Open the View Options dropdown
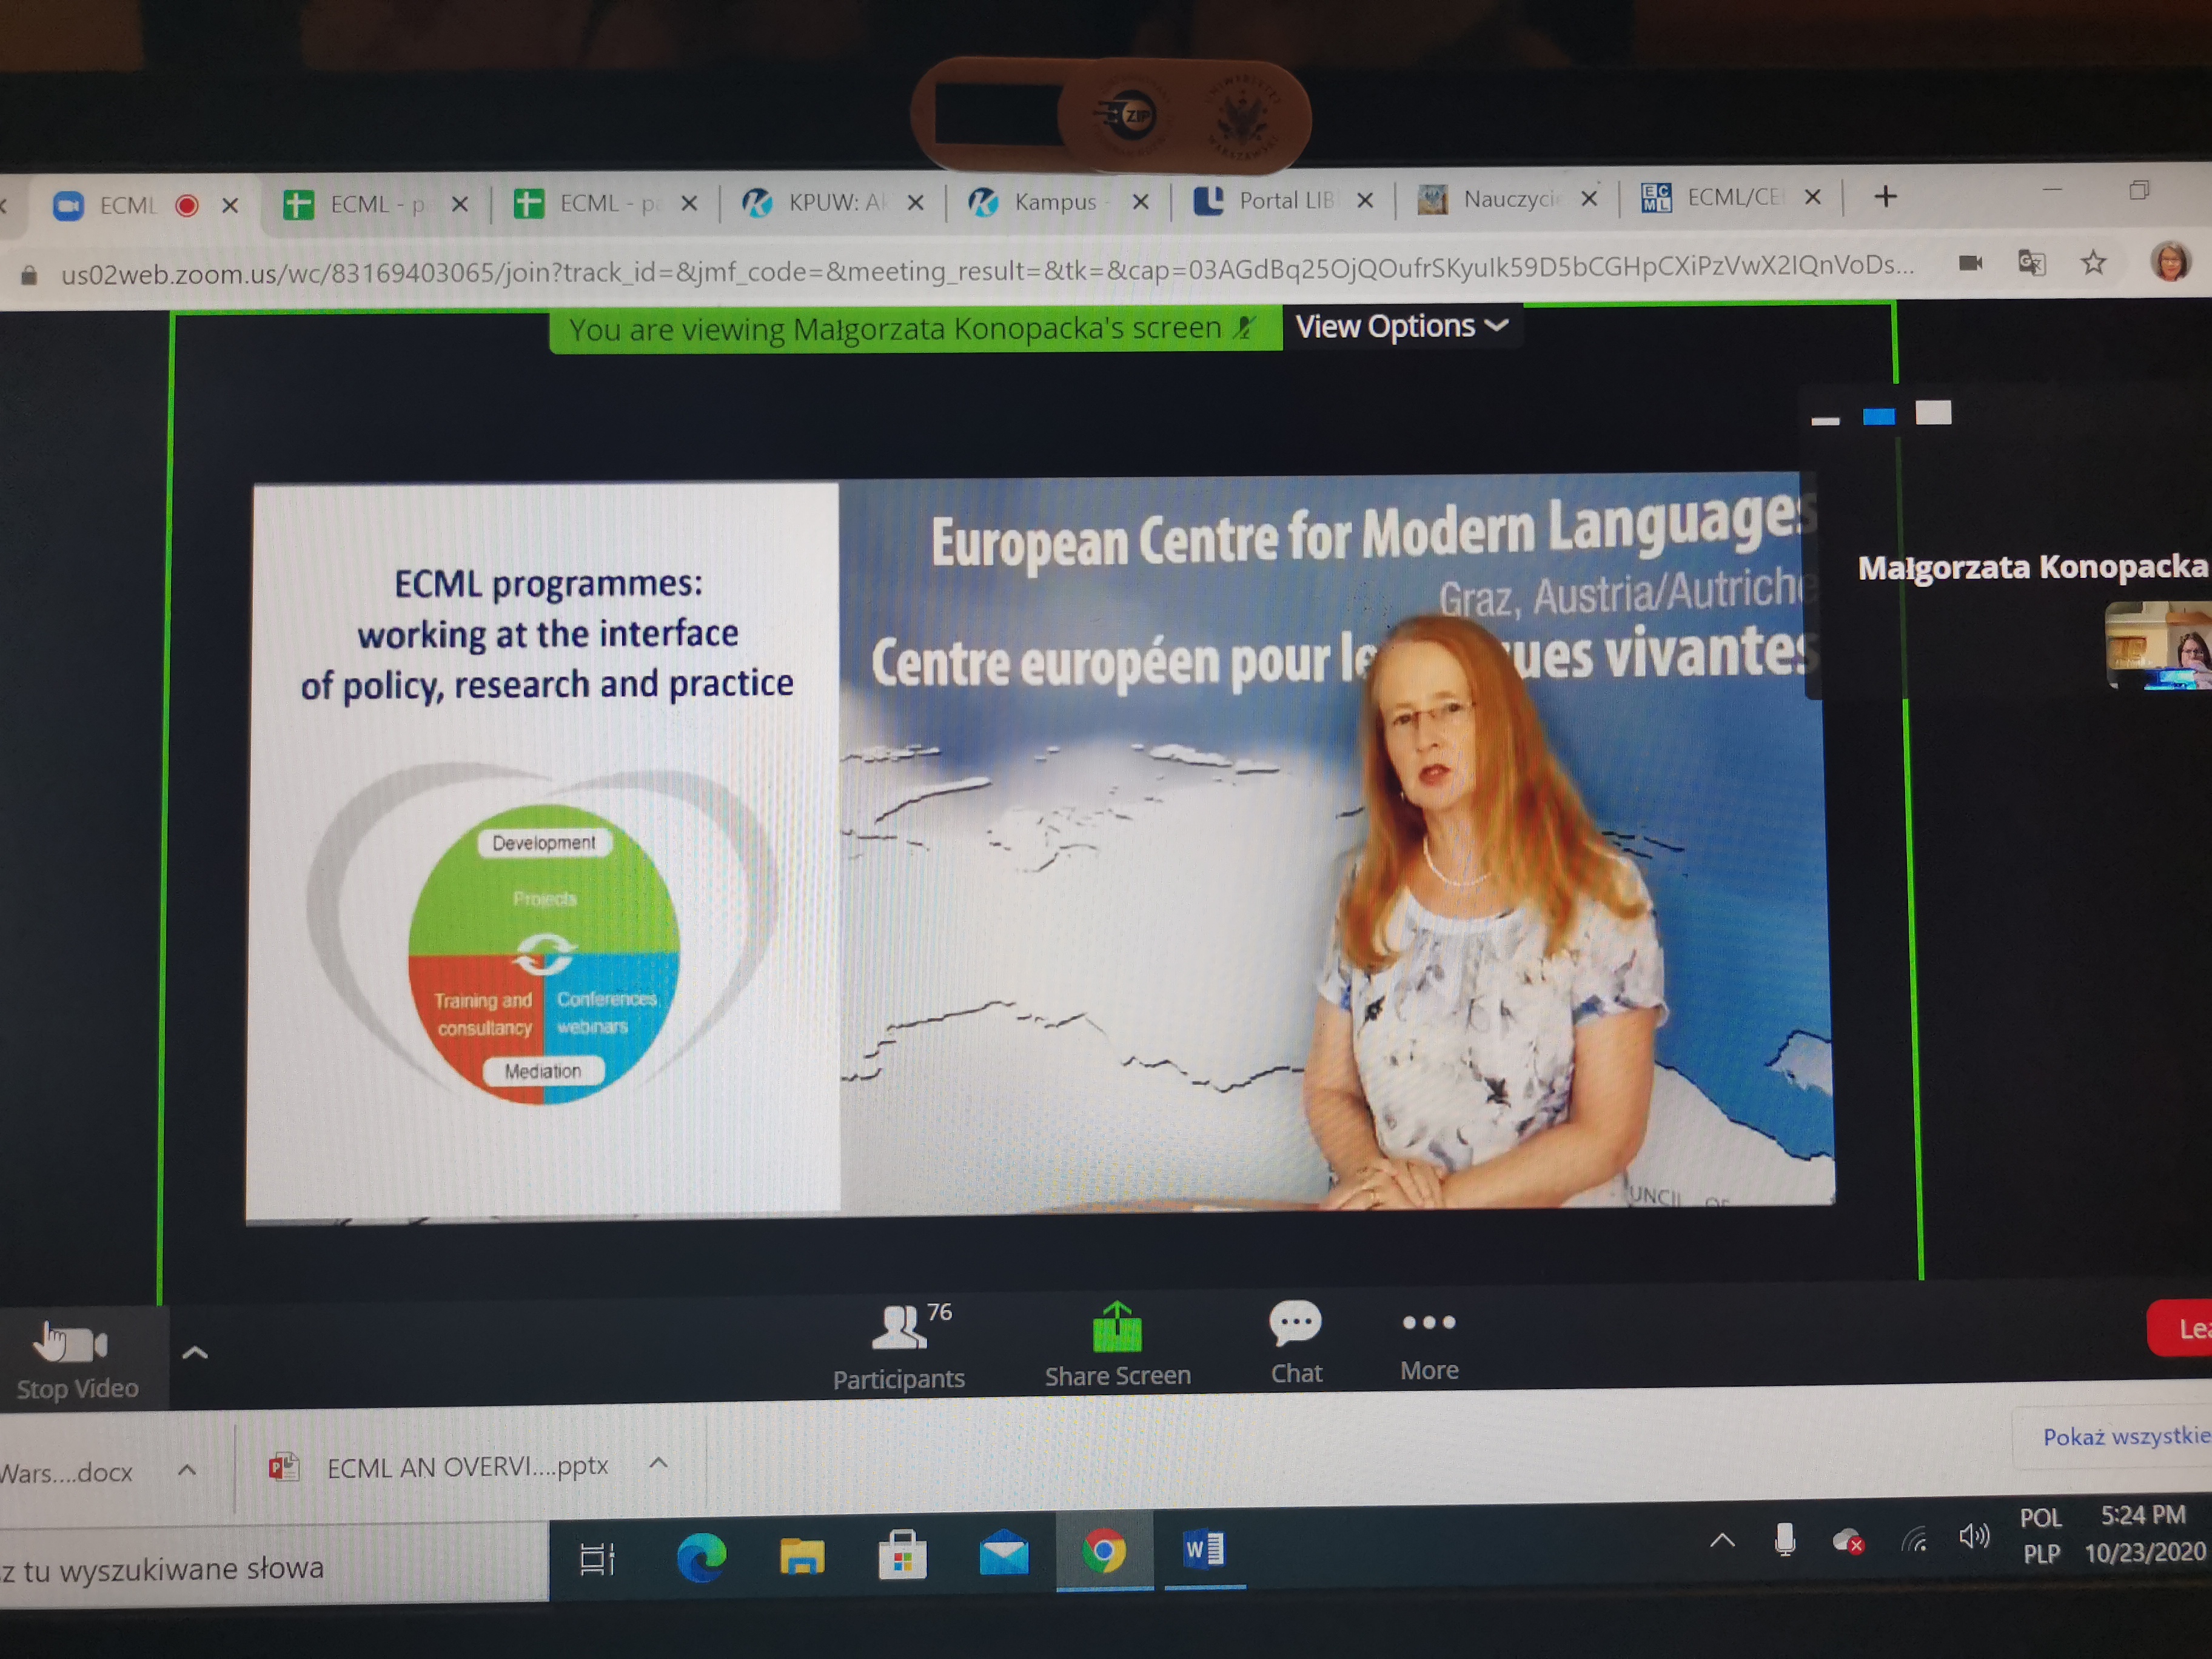2212x1659 pixels. click(1401, 326)
